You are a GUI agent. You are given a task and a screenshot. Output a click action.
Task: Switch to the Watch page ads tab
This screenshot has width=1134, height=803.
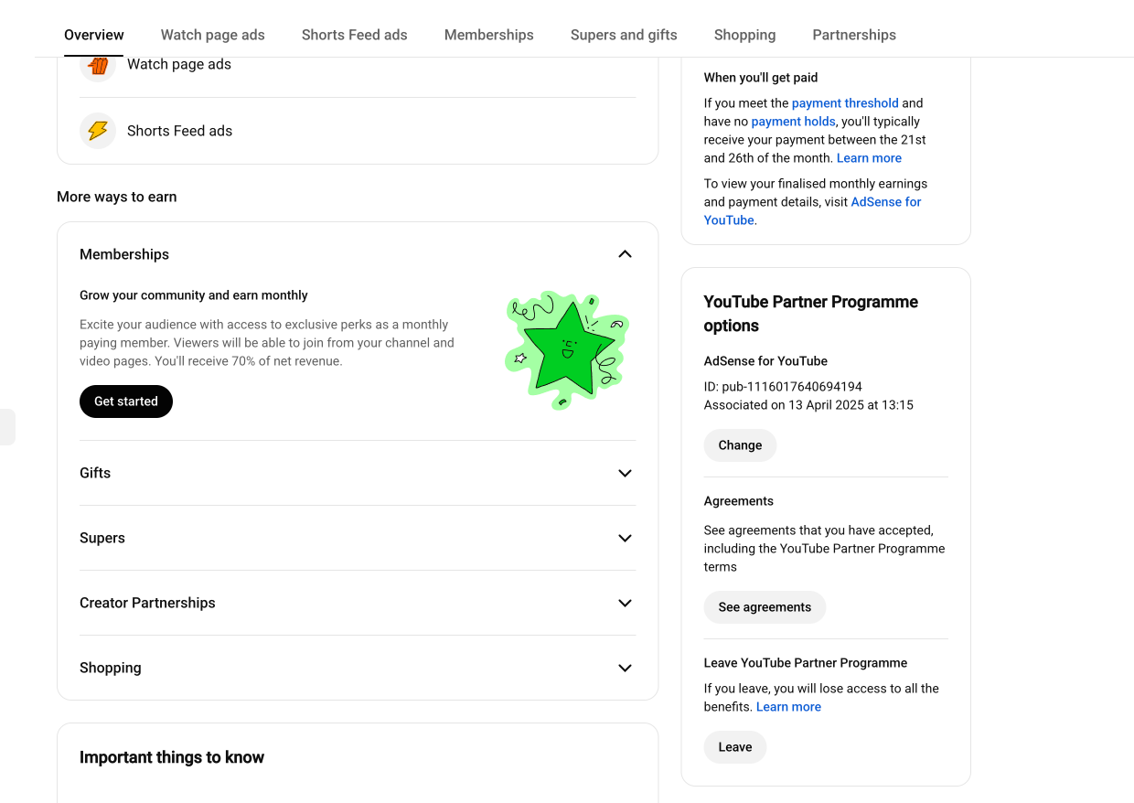pyautogui.click(x=213, y=35)
